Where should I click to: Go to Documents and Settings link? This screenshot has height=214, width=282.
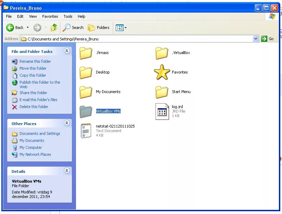pyautogui.click(x=40, y=133)
